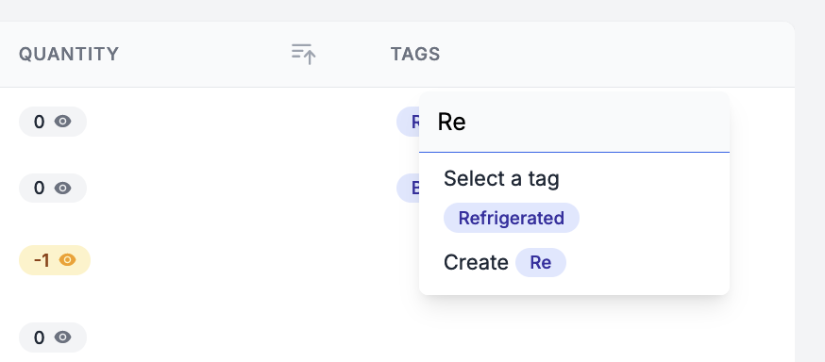Select the QUANTITY column header
Screen dimensions: 825x362
[x=69, y=54]
